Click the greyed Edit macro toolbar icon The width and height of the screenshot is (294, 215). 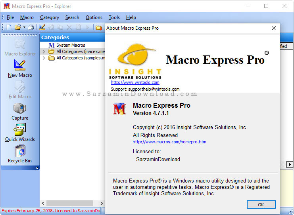coord(51,27)
